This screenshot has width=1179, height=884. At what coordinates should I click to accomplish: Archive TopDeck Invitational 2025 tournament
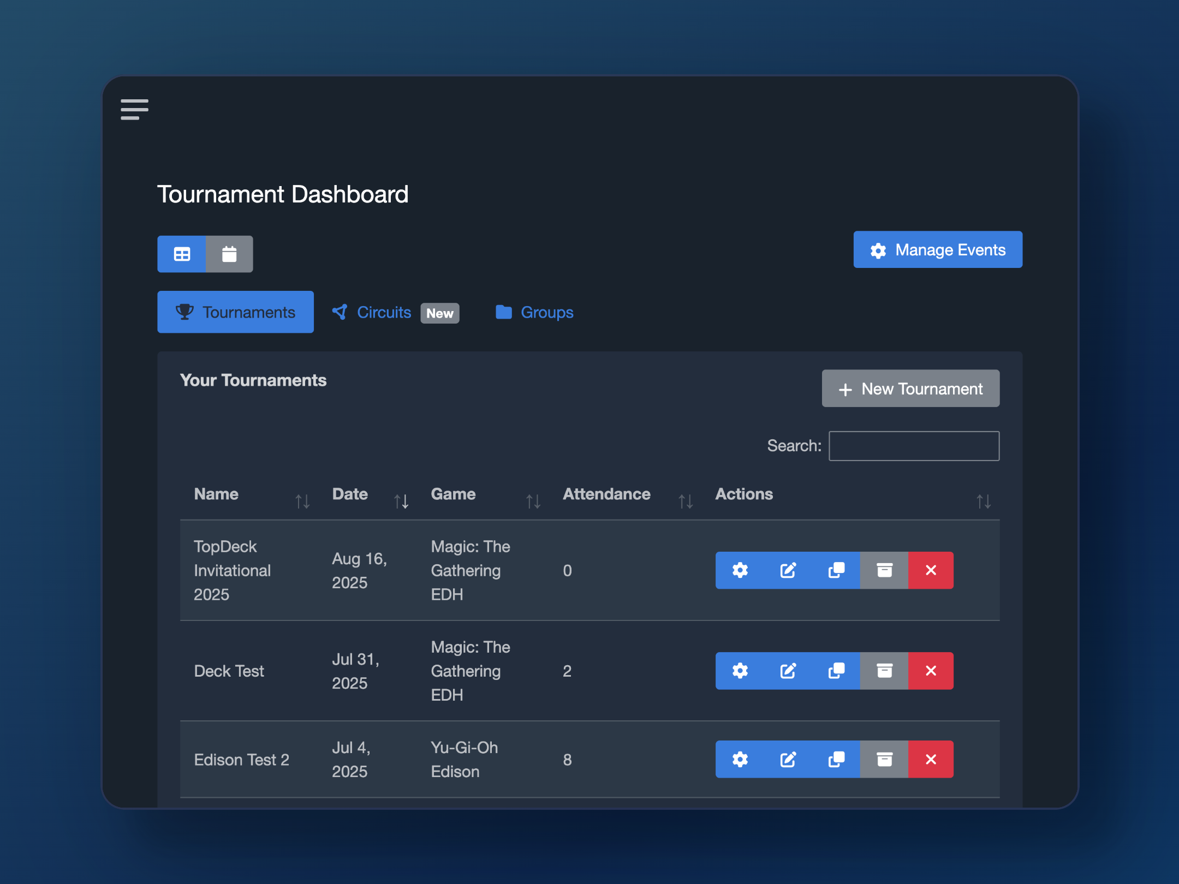[884, 570]
